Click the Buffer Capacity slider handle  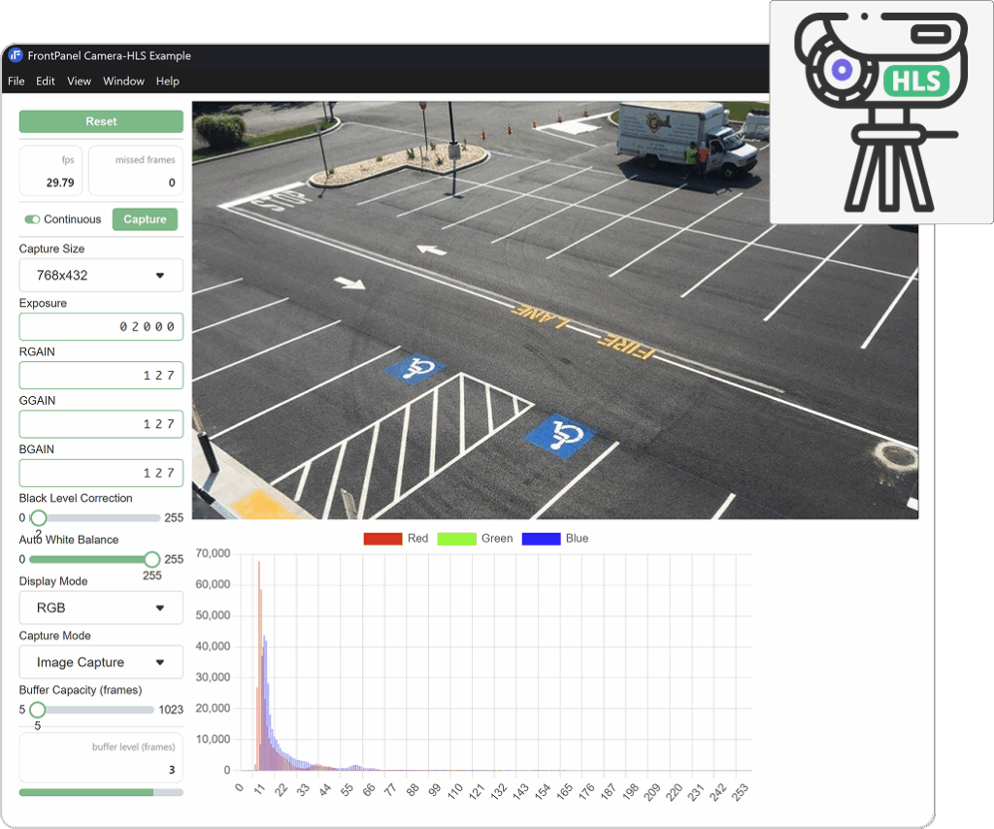click(38, 710)
